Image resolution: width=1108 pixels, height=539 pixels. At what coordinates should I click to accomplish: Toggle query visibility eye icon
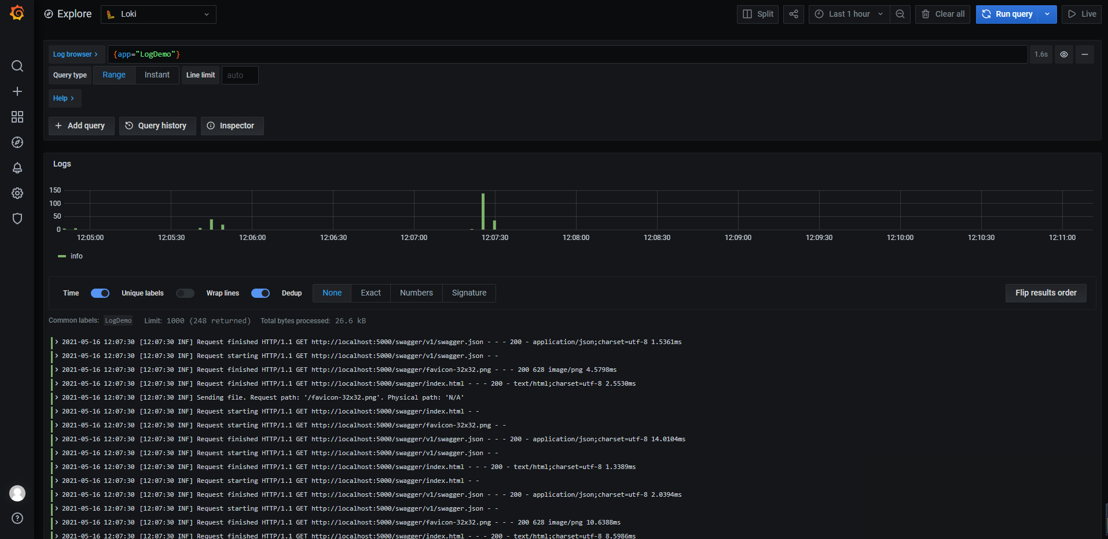(x=1064, y=54)
